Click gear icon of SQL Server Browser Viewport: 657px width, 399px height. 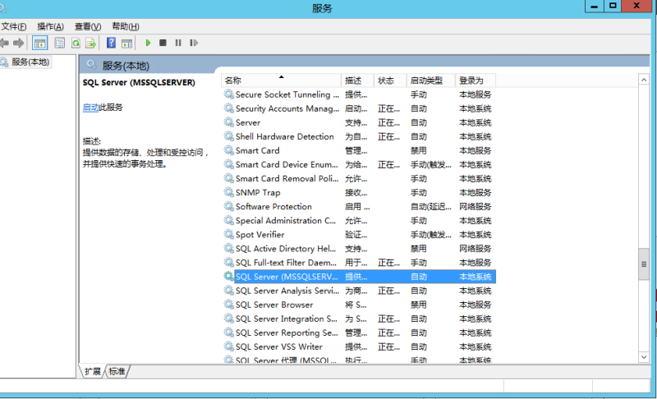coord(228,305)
